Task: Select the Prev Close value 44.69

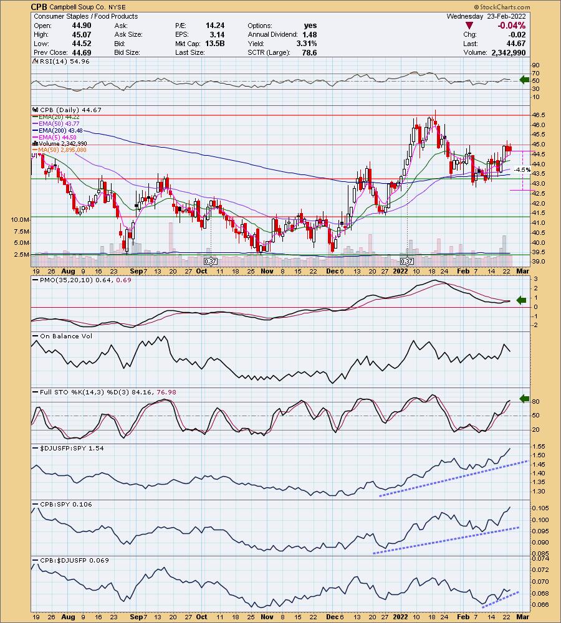Action: click(82, 52)
